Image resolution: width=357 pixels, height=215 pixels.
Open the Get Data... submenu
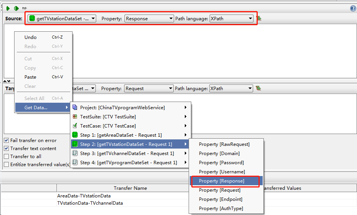[43, 108]
